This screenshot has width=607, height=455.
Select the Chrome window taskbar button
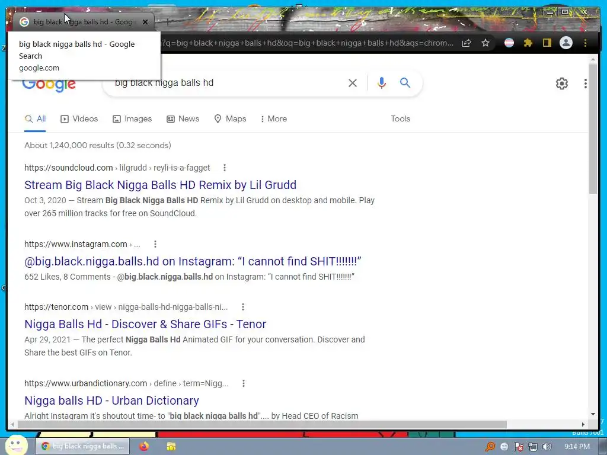(82, 446)
